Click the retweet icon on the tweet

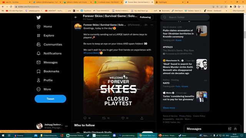click(104, 118)
